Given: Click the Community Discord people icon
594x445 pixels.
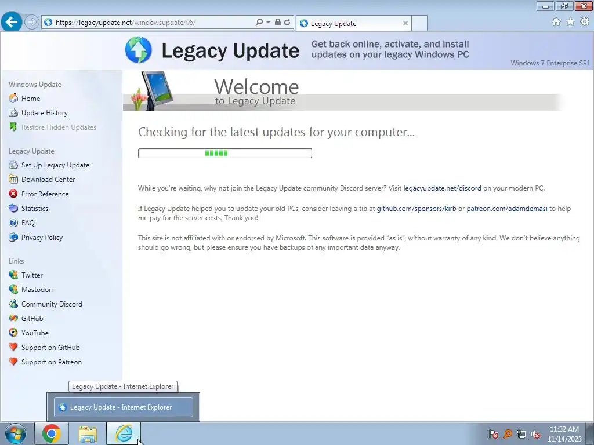Looking at the screenshot, I should click(x=13, y=304).
